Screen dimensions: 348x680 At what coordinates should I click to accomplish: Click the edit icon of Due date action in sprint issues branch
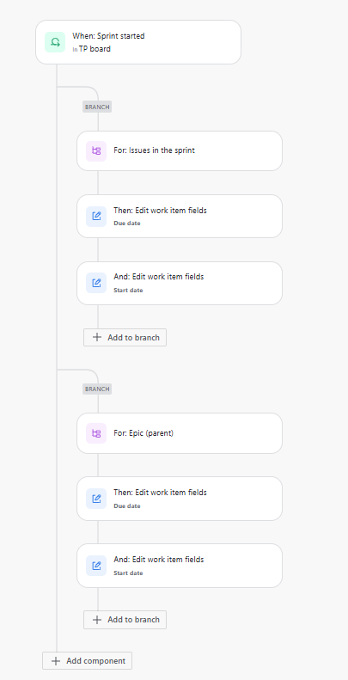[96, 216]
